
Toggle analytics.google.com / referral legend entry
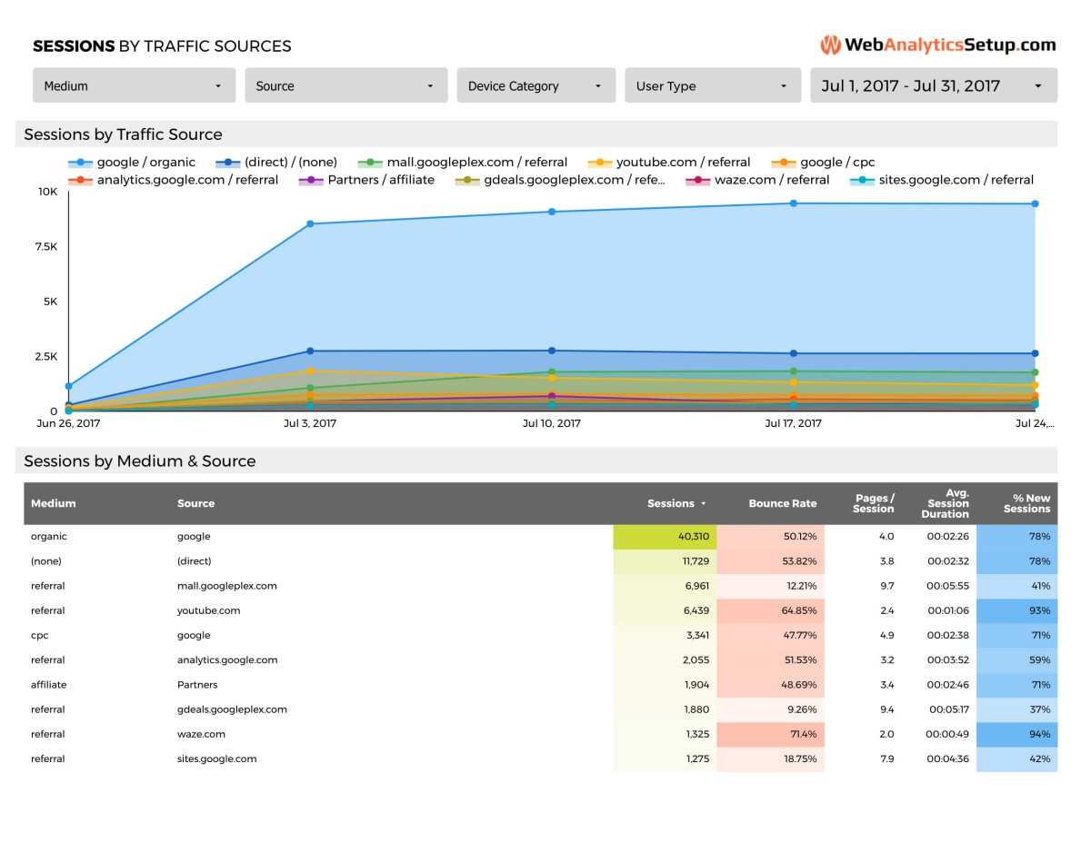(x=174, y=180)
